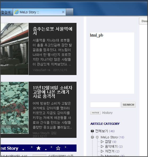Collapse the MeLo Story category node

click(92, 137)
